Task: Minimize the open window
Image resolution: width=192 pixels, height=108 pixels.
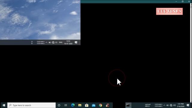Action: (x=176, y=1)
